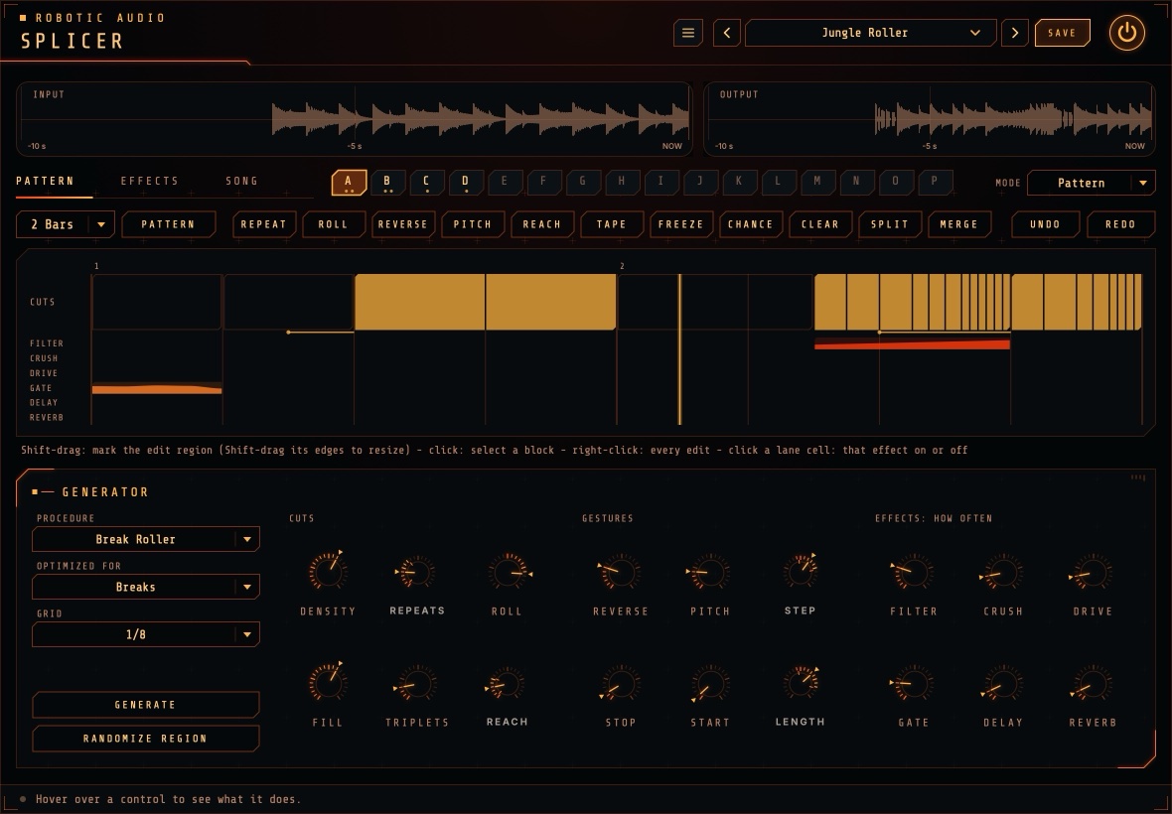Open the Grid 1/8 dropdown
The height and width of the screenshot is (814, 1172).
[x=146, y=634]
